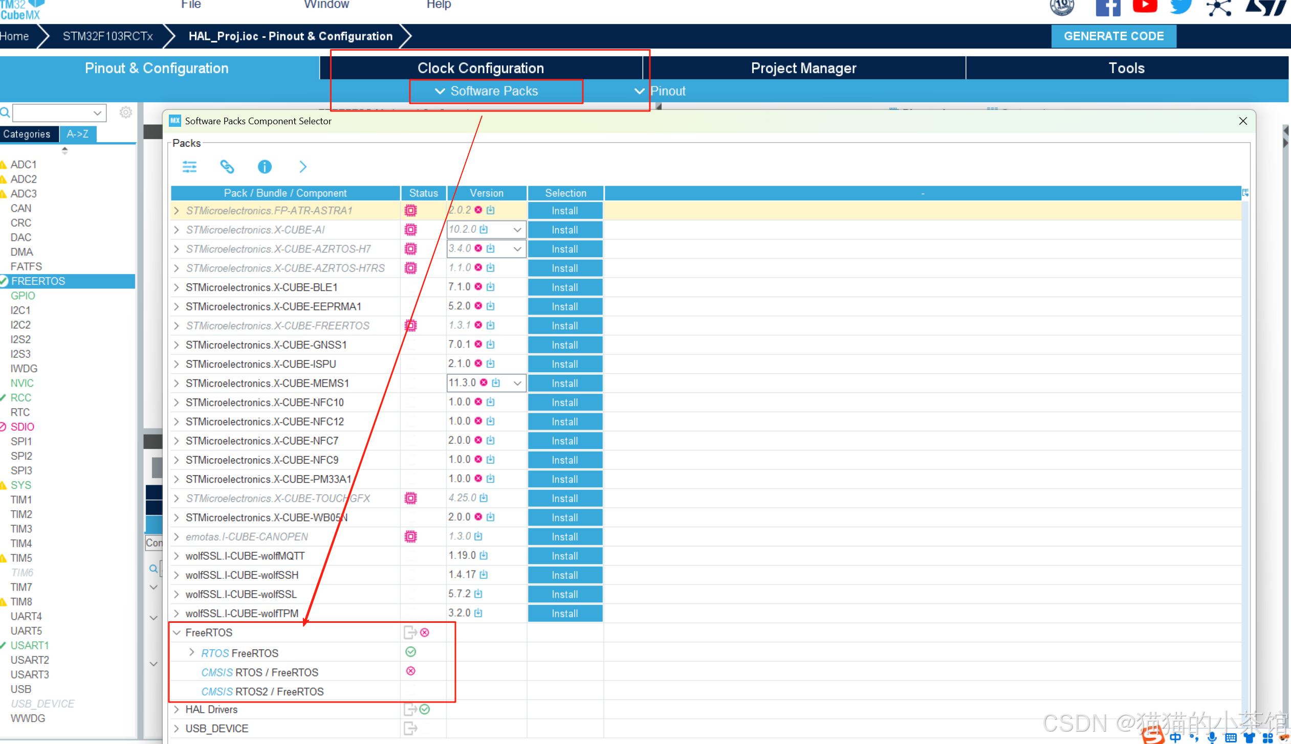Image resolution: width=1291 pixels, height=744 pixels.
Task: Click the magnifier search icon in the left panel
Action: (5, 112)
